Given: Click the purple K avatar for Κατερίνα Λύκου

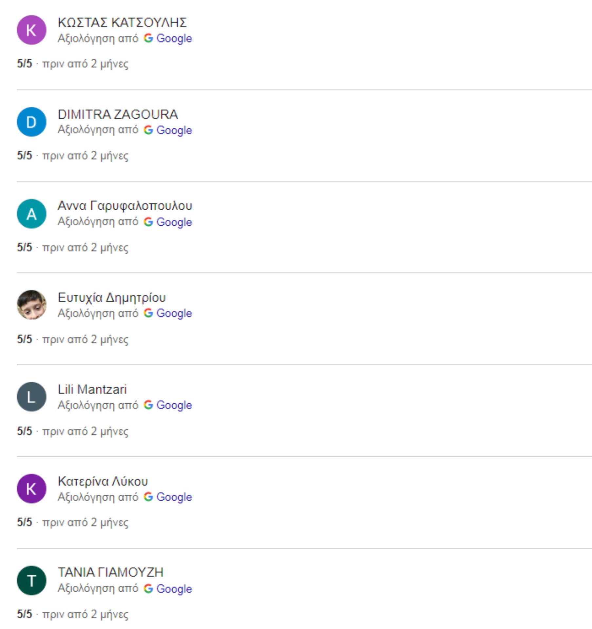Looking at the screenshot, I should coord(31,488).
